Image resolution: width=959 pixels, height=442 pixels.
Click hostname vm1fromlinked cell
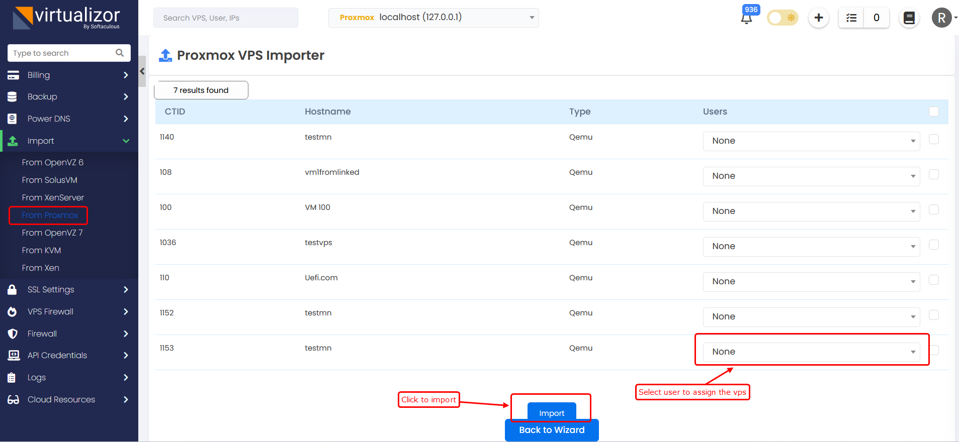[332, 172]
